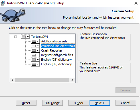The image size is (140, 110).
Task: Collapse the TortoiseSVN feature tree
Action: (15, 37)
